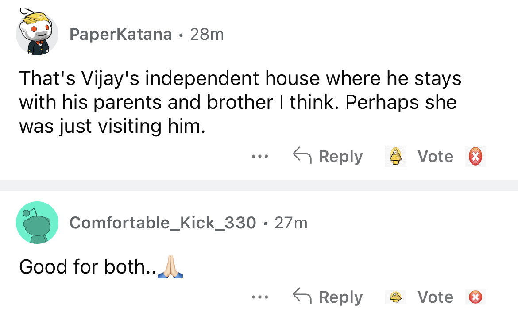Upvote PaperKatana's comment

(x=395, y=157)
